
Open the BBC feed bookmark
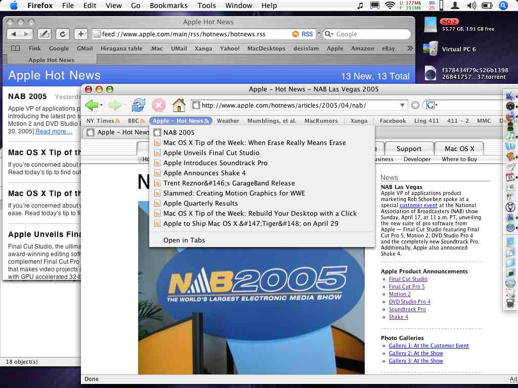pos(136,121)
